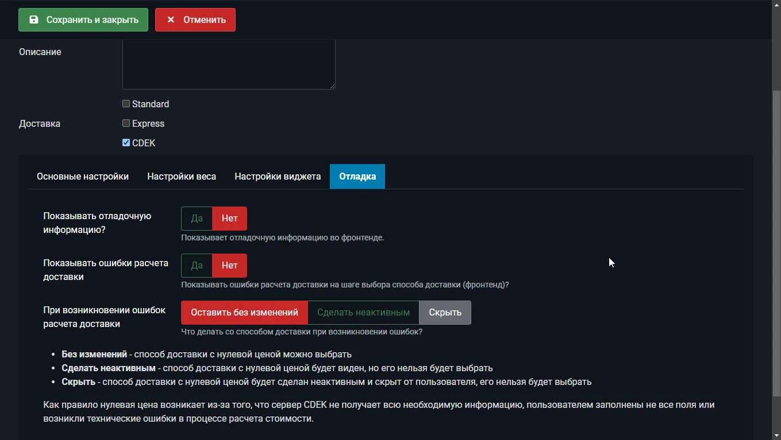Uncheck the CDEK delivery checkbox
Image resolution: width=781 pixels, height=440 pixels.
(x=126, y=143)
